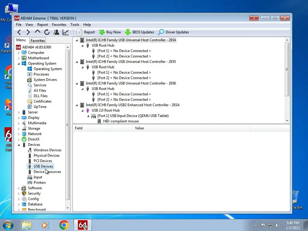The image size is (308, 231).
Task: Open Google Chrome from the taskbar
Action: click(64, 225)
